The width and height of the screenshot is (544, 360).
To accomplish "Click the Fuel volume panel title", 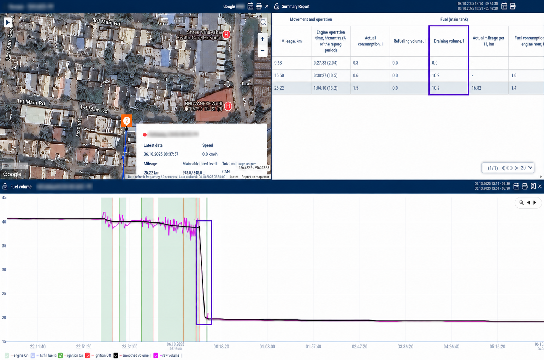I will click(21, 187).
